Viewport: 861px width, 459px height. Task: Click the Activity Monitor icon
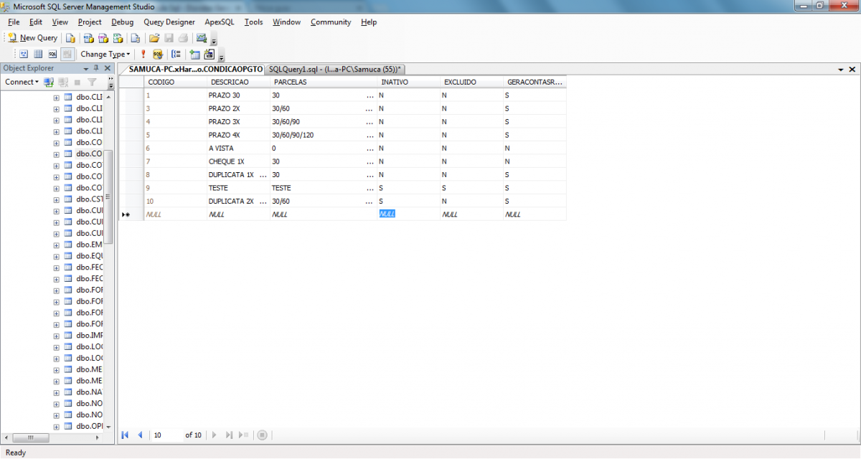click(x=202, y=38)
